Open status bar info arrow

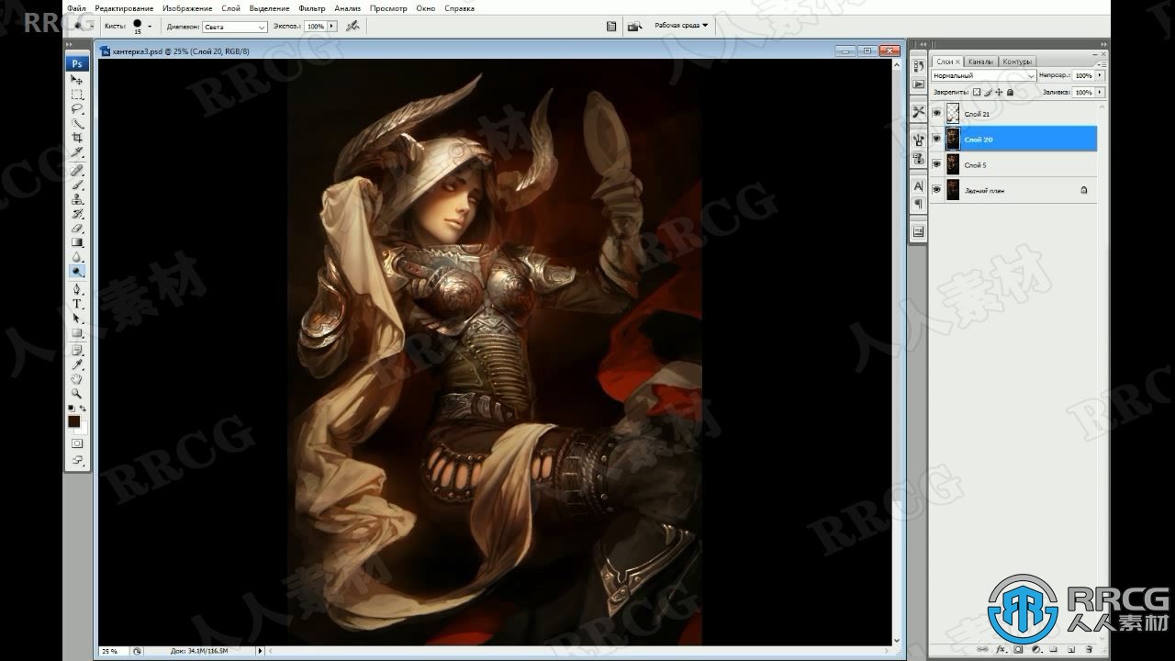click(x=261, y=651)
